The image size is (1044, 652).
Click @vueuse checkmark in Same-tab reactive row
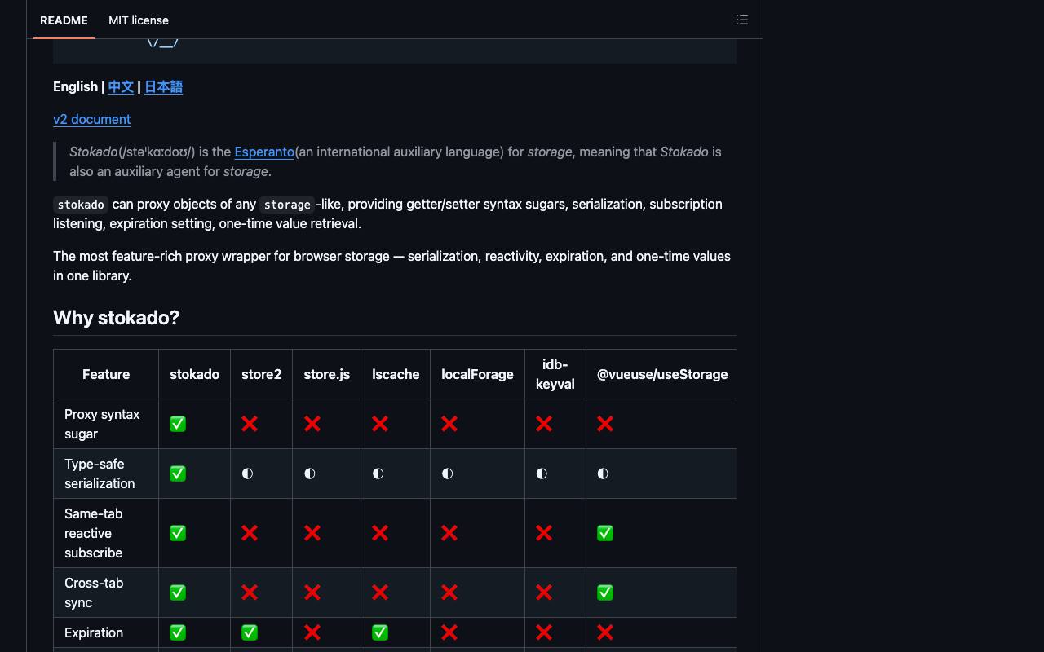tap(605, 533)
